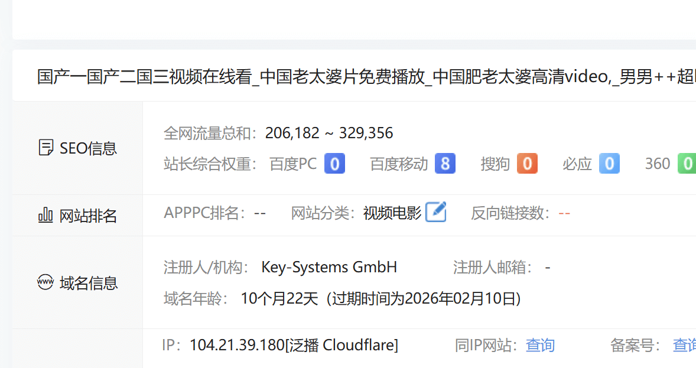The width and height of the screenshot is (696, 368).
Task: Click the 网站排名 bar chart icon
Action: pyautogui.click(x=45, y=215)
